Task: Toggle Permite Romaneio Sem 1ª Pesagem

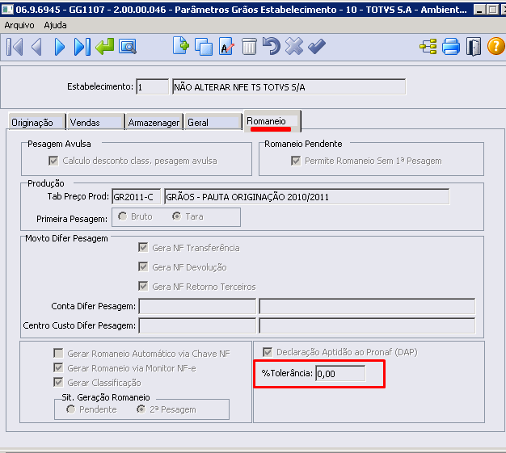Action: tap(296, 161)
